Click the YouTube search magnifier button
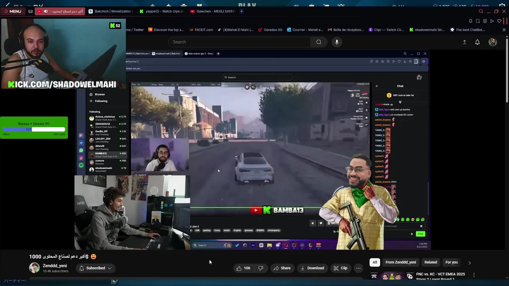Screen dimensions: 509x286 pos(319,42)
